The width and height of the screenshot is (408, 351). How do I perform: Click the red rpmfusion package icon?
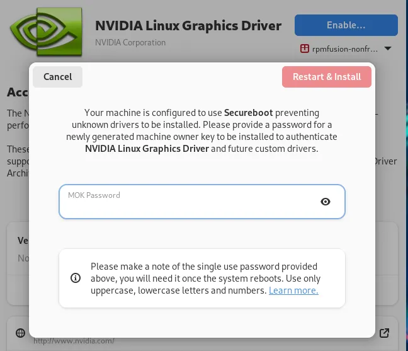305,49
